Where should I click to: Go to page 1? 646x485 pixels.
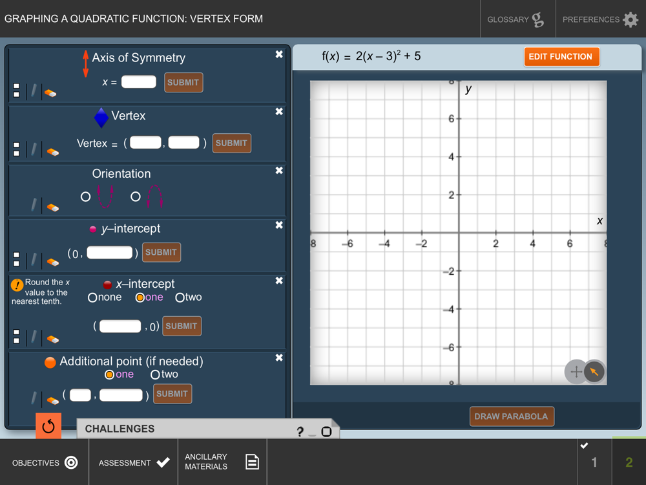(594, 462)
